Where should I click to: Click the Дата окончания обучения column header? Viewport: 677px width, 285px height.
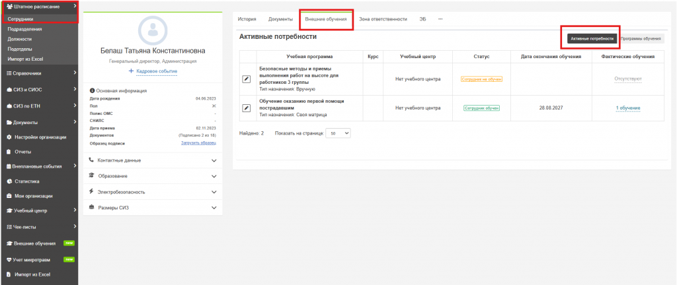pos(551,56)
